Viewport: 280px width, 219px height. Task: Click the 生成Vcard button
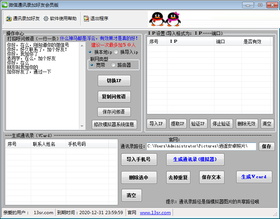coord(254,177)
